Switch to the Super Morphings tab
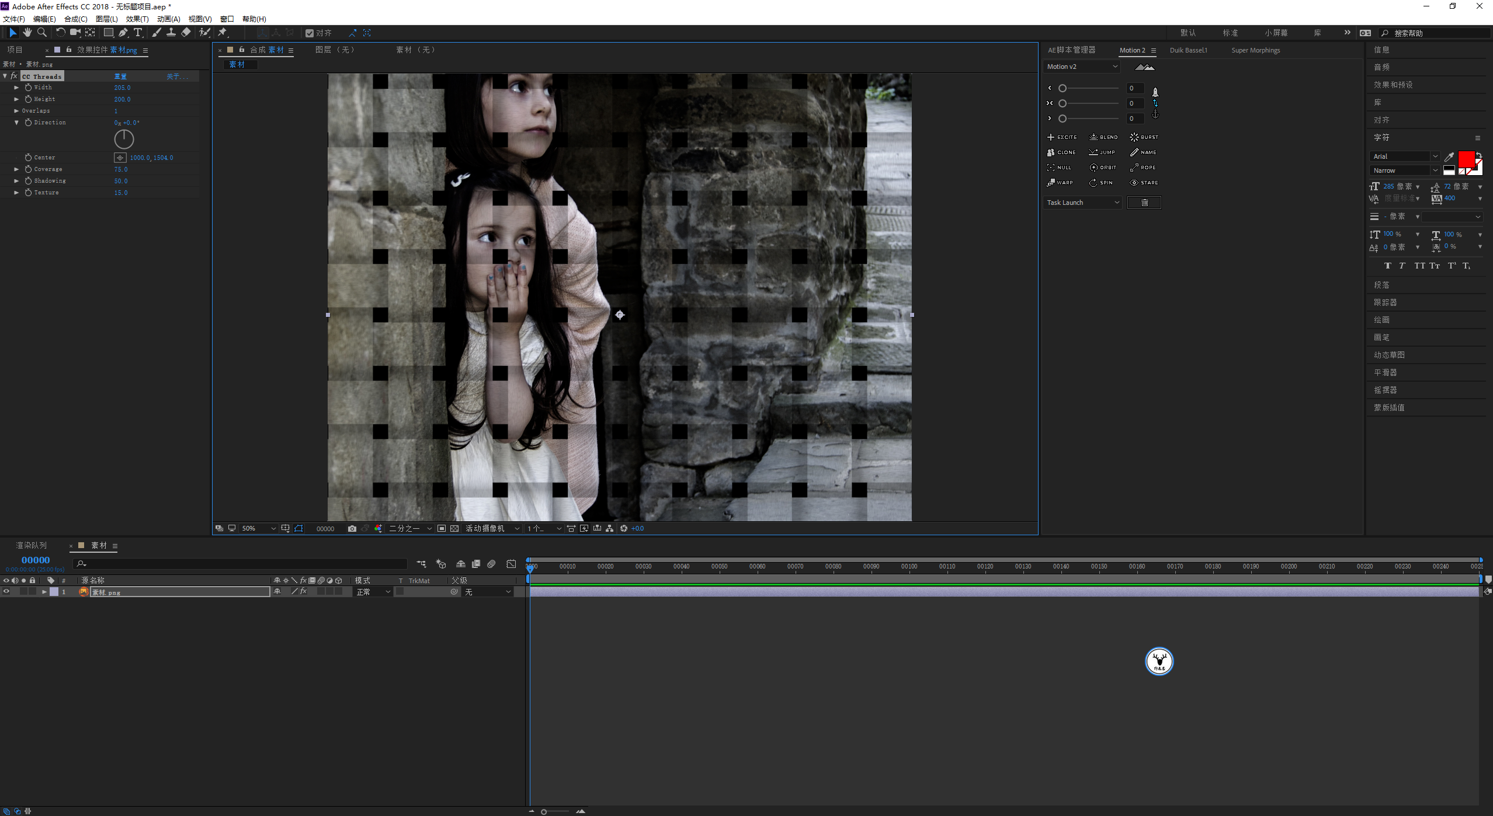1493x816 pixels. click(x=1255, y=50)
